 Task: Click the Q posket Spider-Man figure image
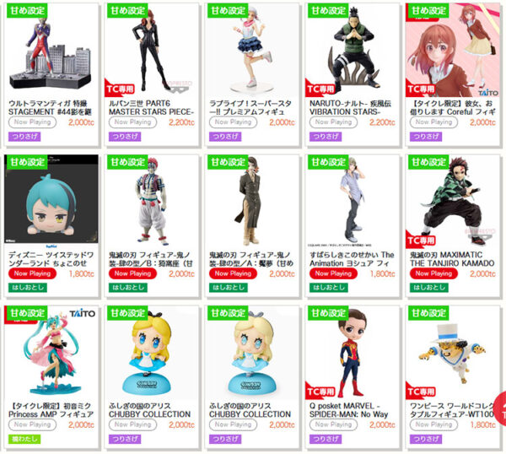pos(352,353)
